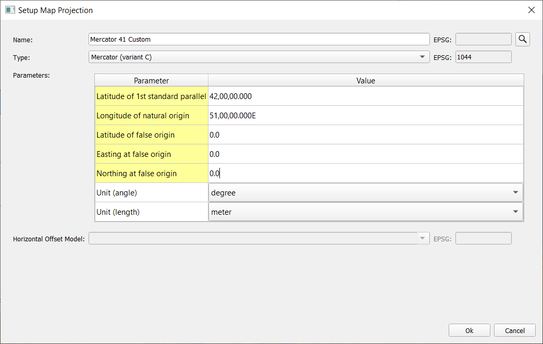Viewport: 543px width, 344px height.
Task: Select the Latitude of false origin label cell
Action: tap(151, 134)
